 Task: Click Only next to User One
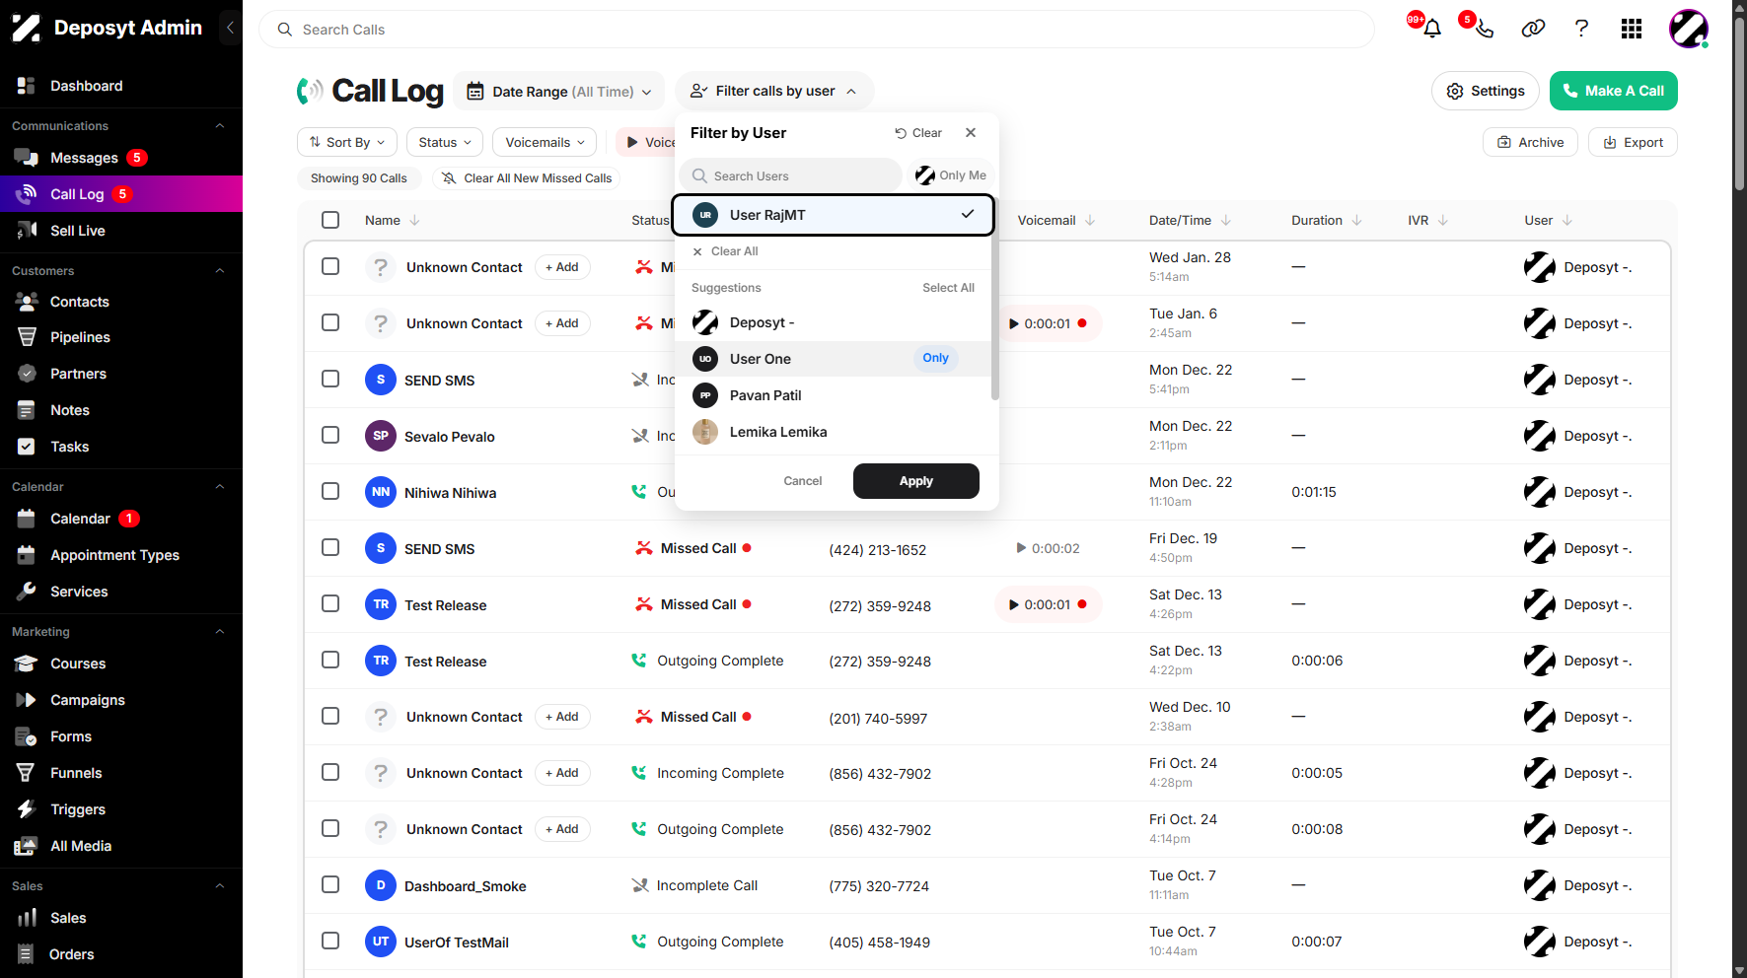(x=935, y=358)
